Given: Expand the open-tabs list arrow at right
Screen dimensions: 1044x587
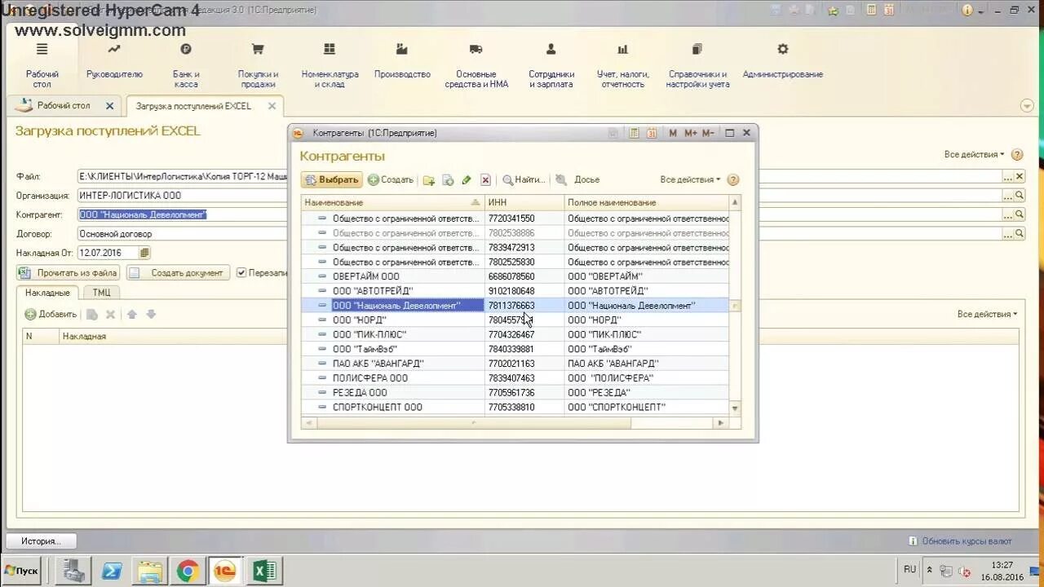Looking at the screenshot, I should coord(1027,106).
